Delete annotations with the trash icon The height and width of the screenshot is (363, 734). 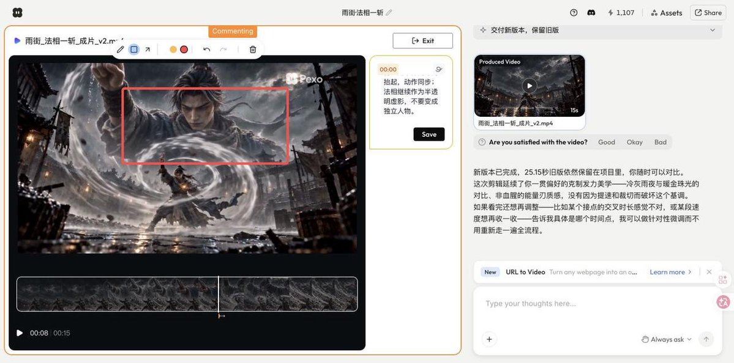(253, 50)
